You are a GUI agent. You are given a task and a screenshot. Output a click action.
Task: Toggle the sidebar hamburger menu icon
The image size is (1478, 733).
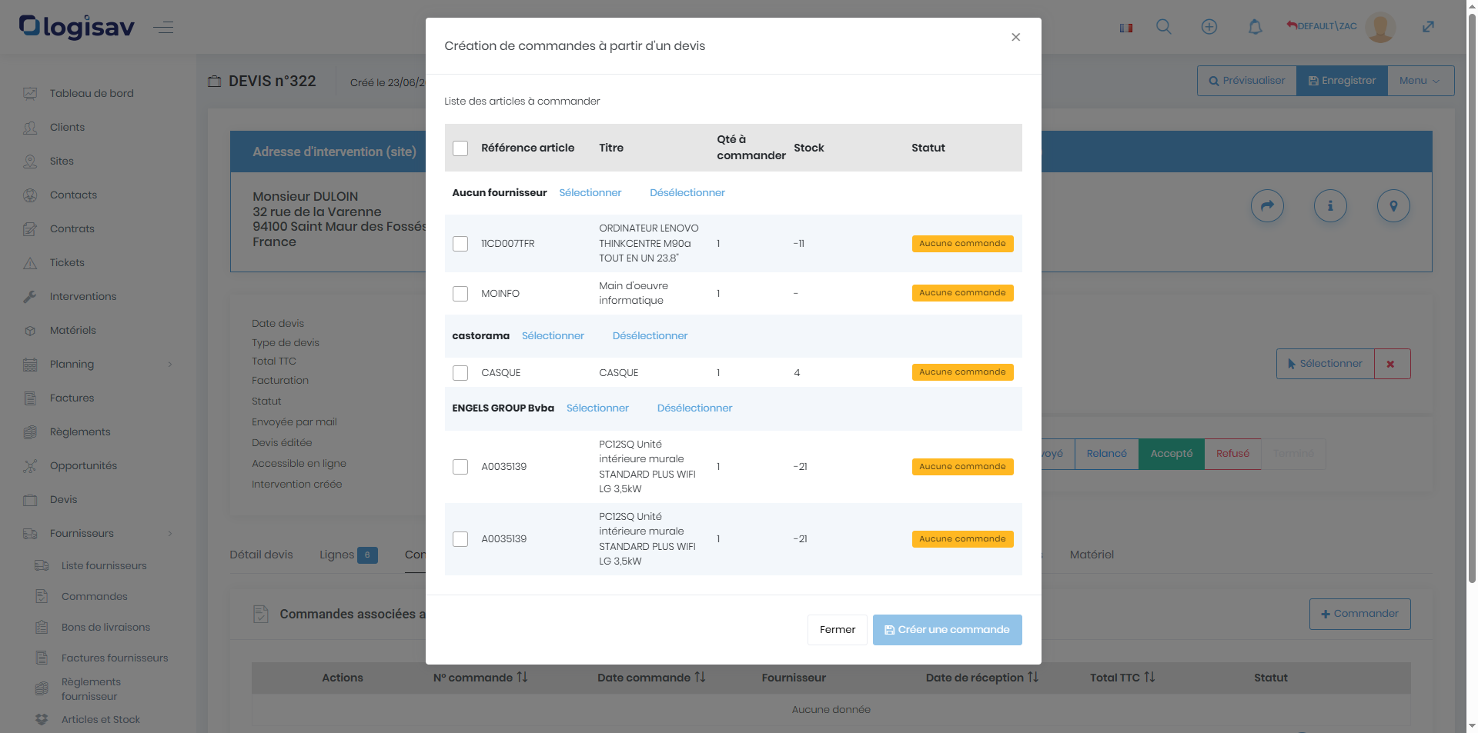pyautogui.click(x=163, y=28)
